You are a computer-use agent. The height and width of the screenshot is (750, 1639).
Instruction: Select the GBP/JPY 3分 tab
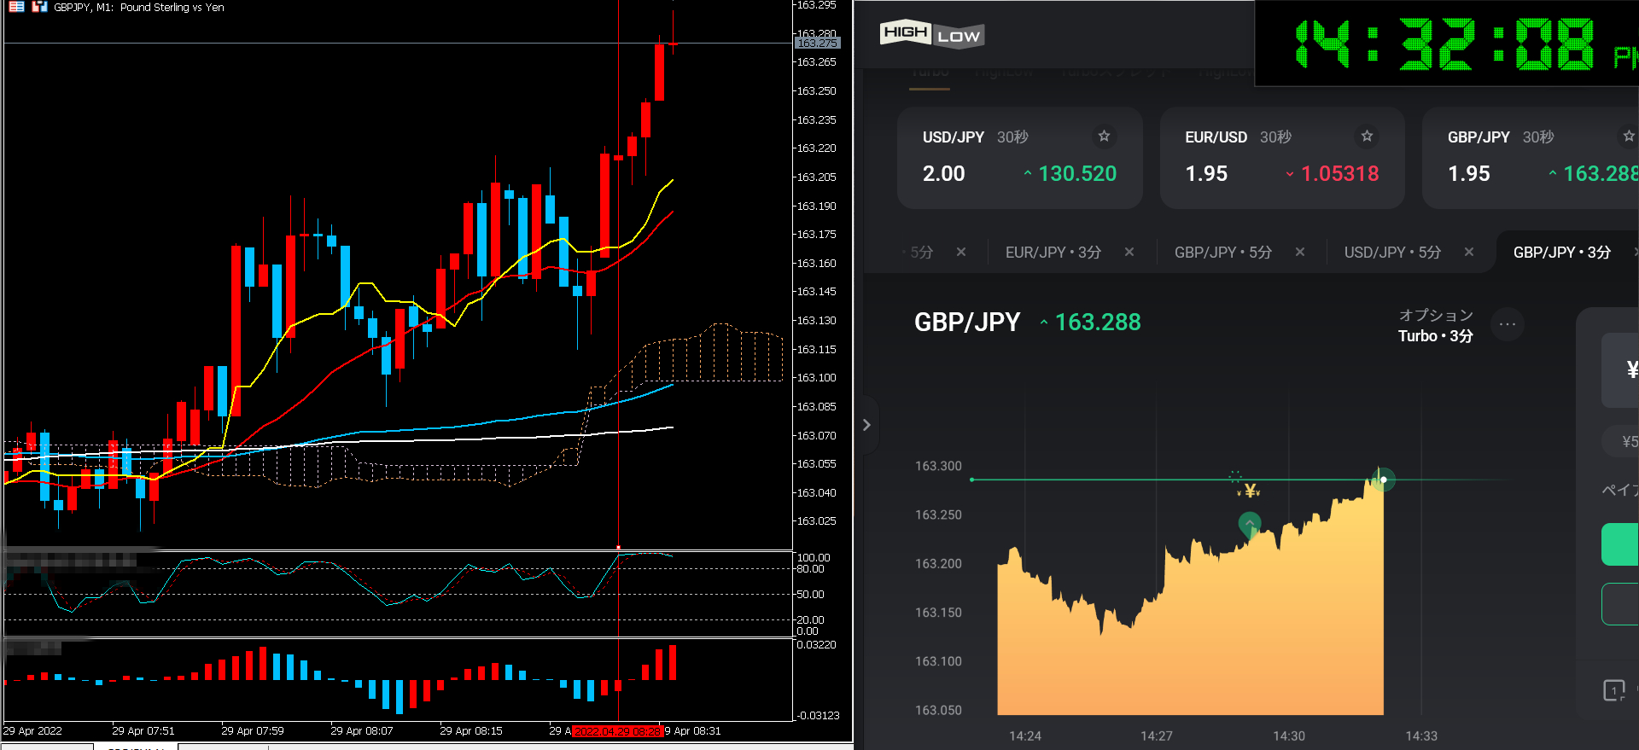(1561, 253)
